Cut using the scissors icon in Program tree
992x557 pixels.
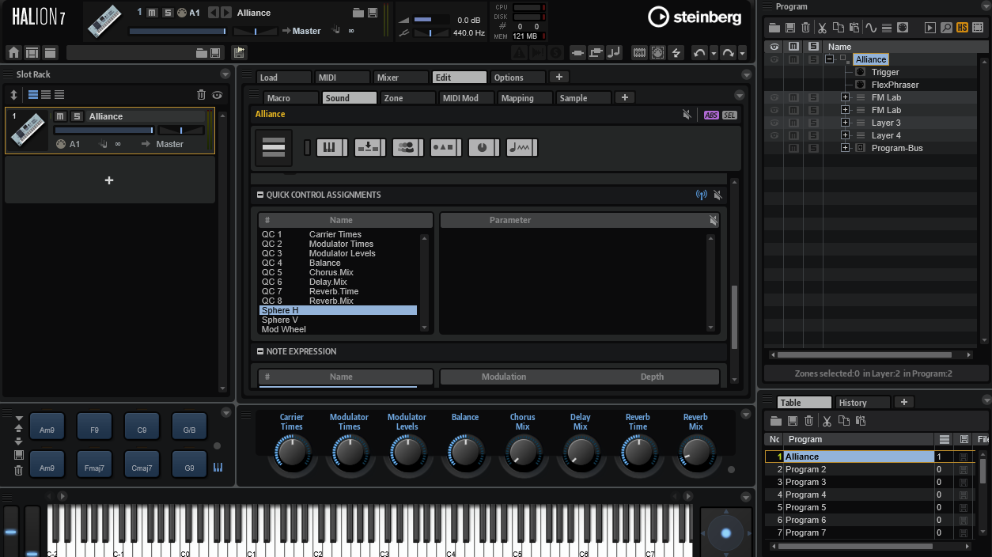(823, 28)
